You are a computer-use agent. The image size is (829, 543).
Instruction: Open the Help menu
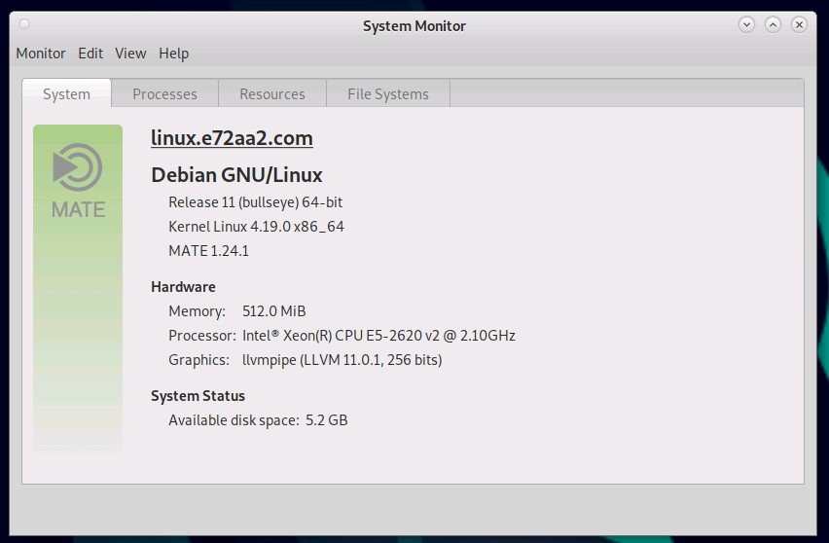tap(174, 54)
